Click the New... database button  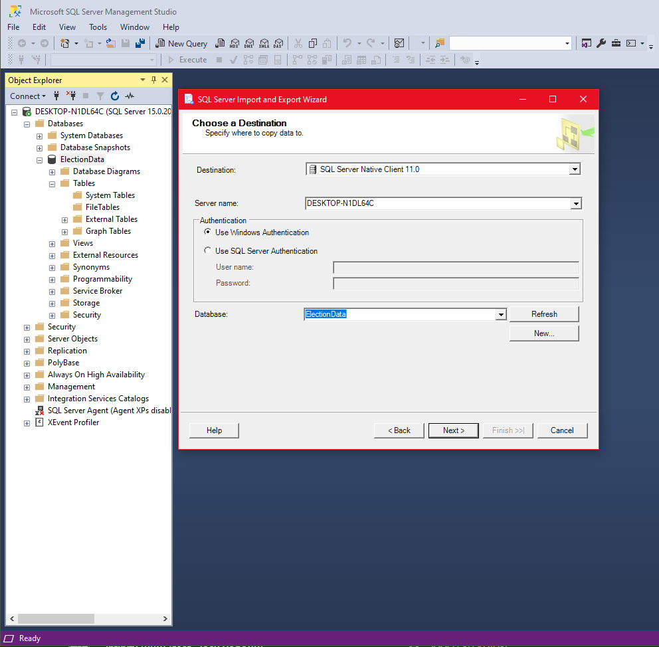(x=544, y=333)
